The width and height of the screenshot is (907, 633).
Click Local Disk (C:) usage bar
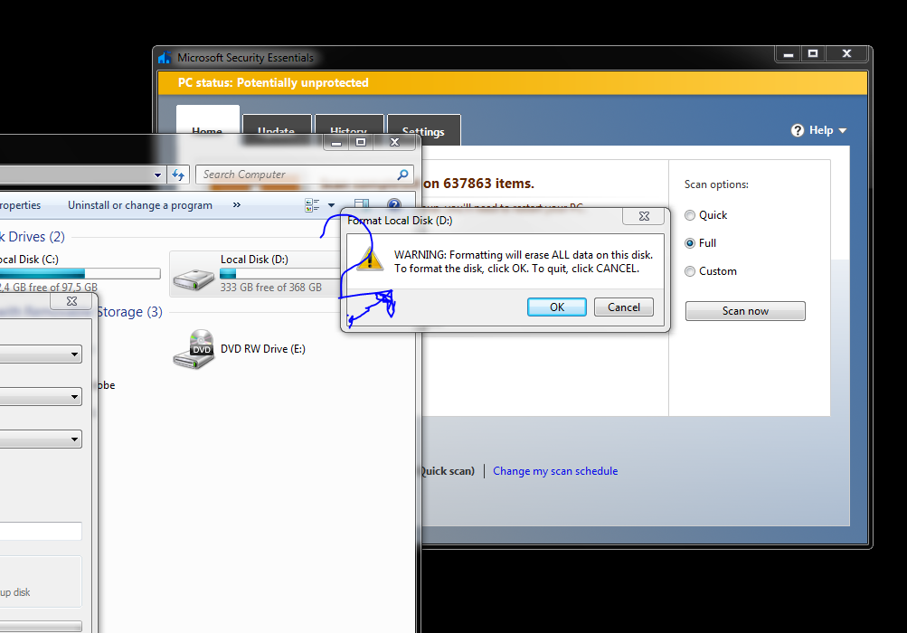80,273
